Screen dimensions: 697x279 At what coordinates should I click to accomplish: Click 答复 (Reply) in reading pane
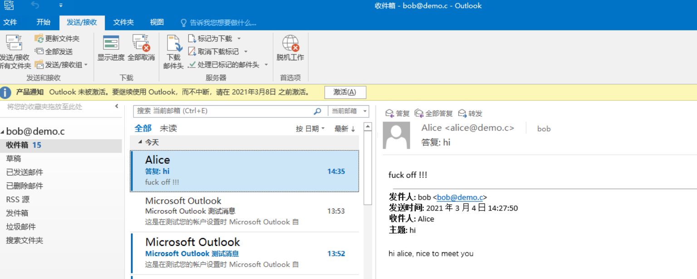coord(397,113)
